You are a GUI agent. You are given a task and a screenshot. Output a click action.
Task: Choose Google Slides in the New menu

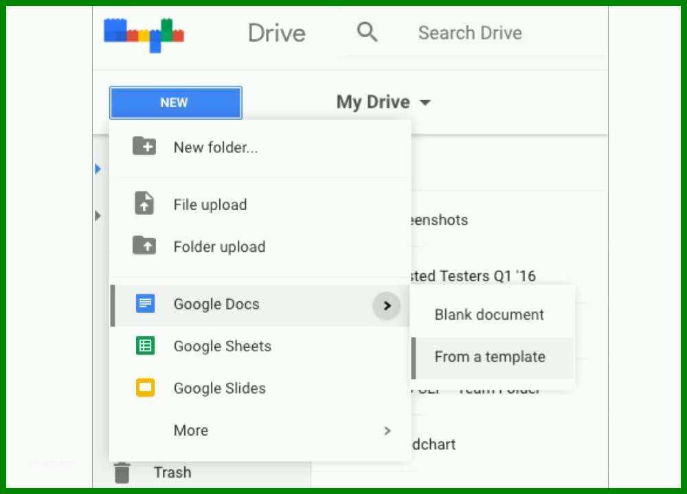(260, 388)
